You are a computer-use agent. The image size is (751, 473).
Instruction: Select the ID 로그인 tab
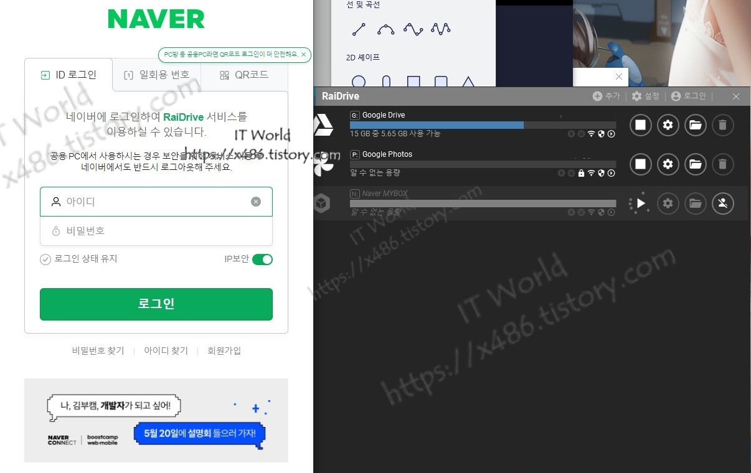pyautogui.click(x=68, y=75)
